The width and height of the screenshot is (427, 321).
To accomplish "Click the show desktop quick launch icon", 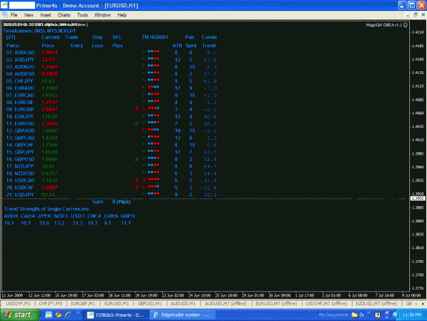I will (49, 315).
